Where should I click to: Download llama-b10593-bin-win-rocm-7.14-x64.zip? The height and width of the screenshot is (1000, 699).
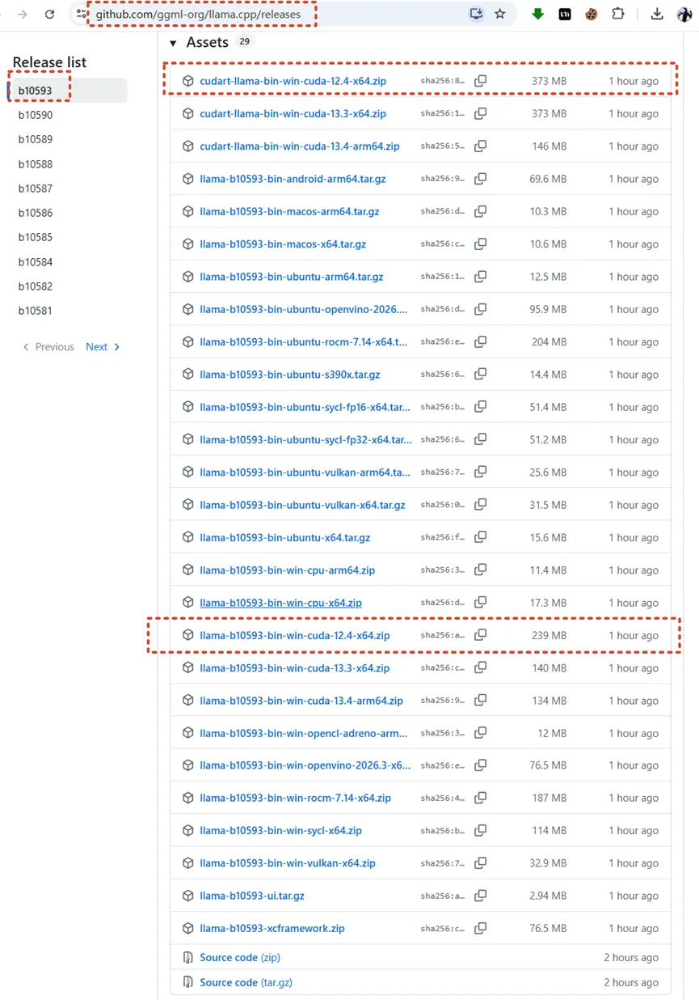295,798
